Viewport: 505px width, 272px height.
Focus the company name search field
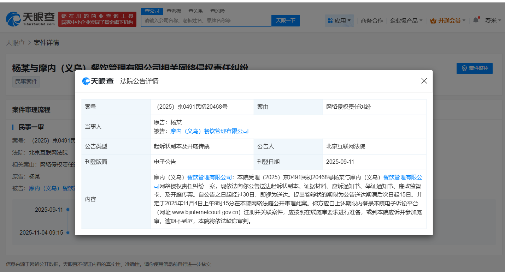point(206,21)
